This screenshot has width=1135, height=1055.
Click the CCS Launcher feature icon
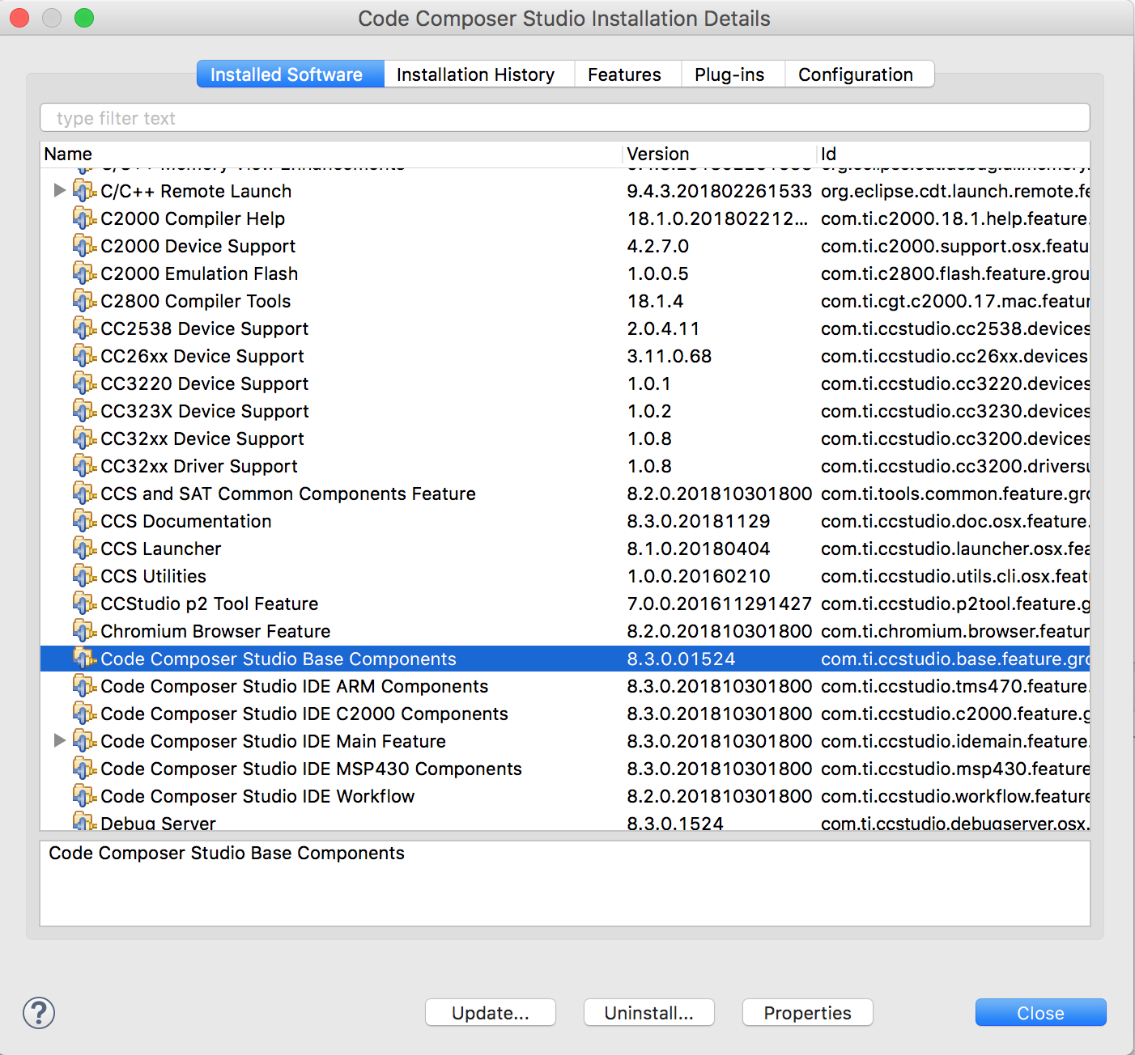pos(84,549)
